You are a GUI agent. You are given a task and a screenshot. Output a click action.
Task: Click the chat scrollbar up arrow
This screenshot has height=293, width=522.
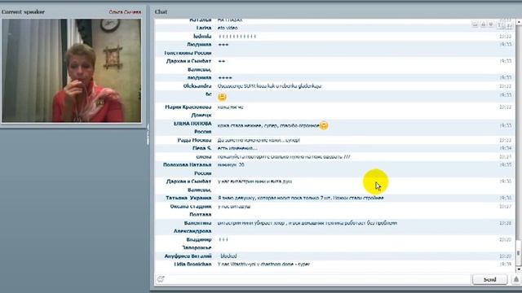(x=519, y=22)
